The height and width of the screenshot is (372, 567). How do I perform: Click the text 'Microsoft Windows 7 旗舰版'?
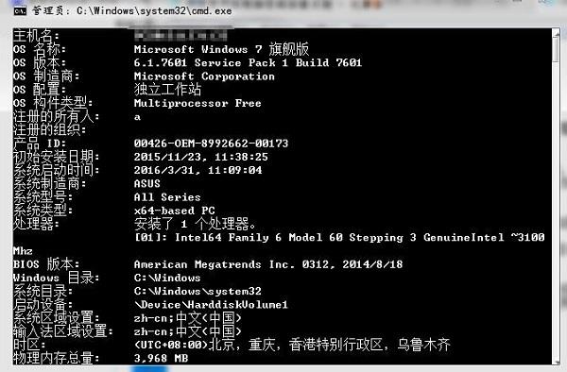[x=222, y=49]
